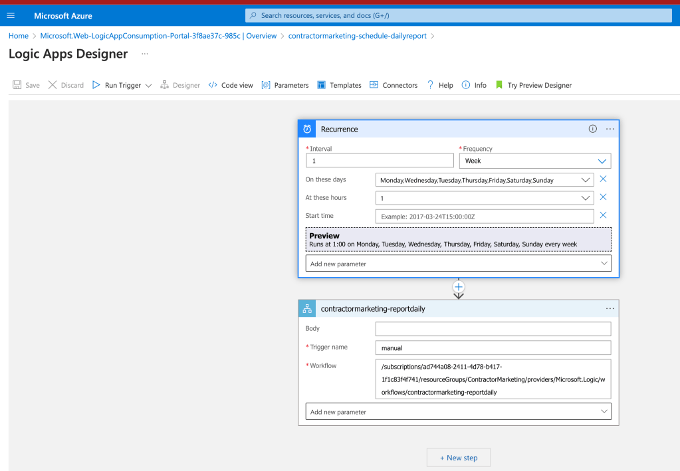The height and width of the screenshot is (471, 680).
Task: Expand the Run Trigger dropdown arrow
Action: [148, 85]
